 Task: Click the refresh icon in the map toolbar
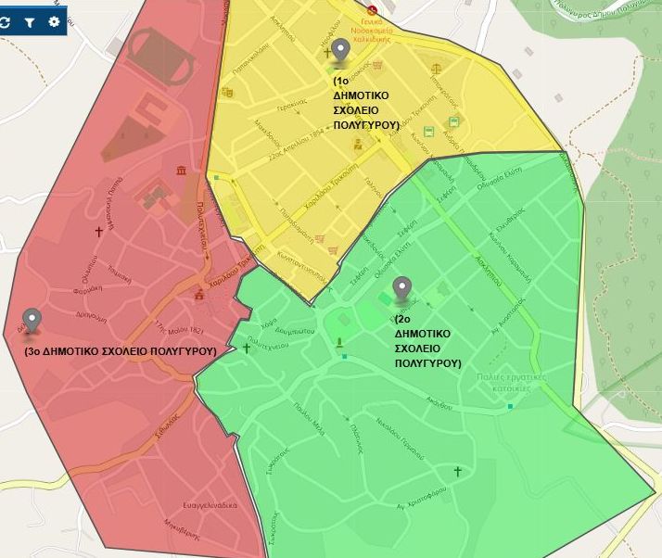pos(7,21)
